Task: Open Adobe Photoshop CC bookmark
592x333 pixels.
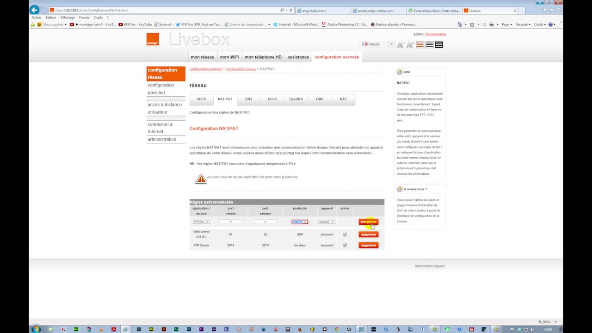Action: pyautogui.click(x=345, y=25)
